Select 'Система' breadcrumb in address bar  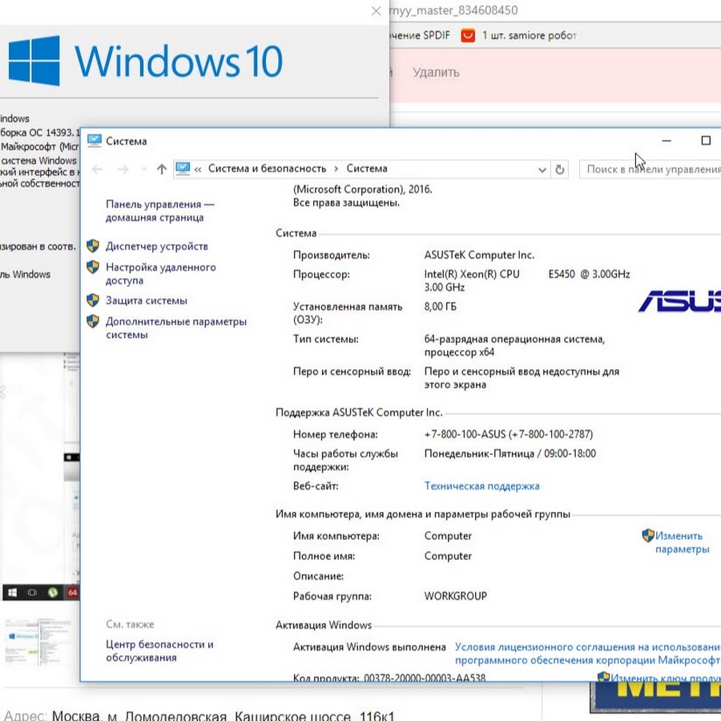tap(366, 168)
